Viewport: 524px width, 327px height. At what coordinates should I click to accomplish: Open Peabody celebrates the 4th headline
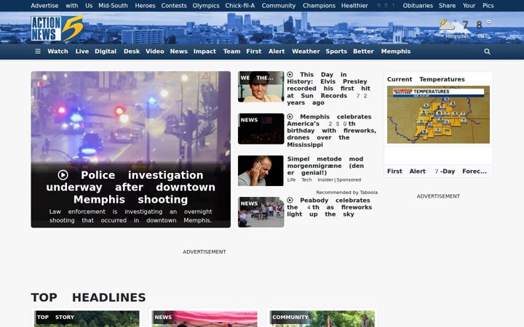330,207
